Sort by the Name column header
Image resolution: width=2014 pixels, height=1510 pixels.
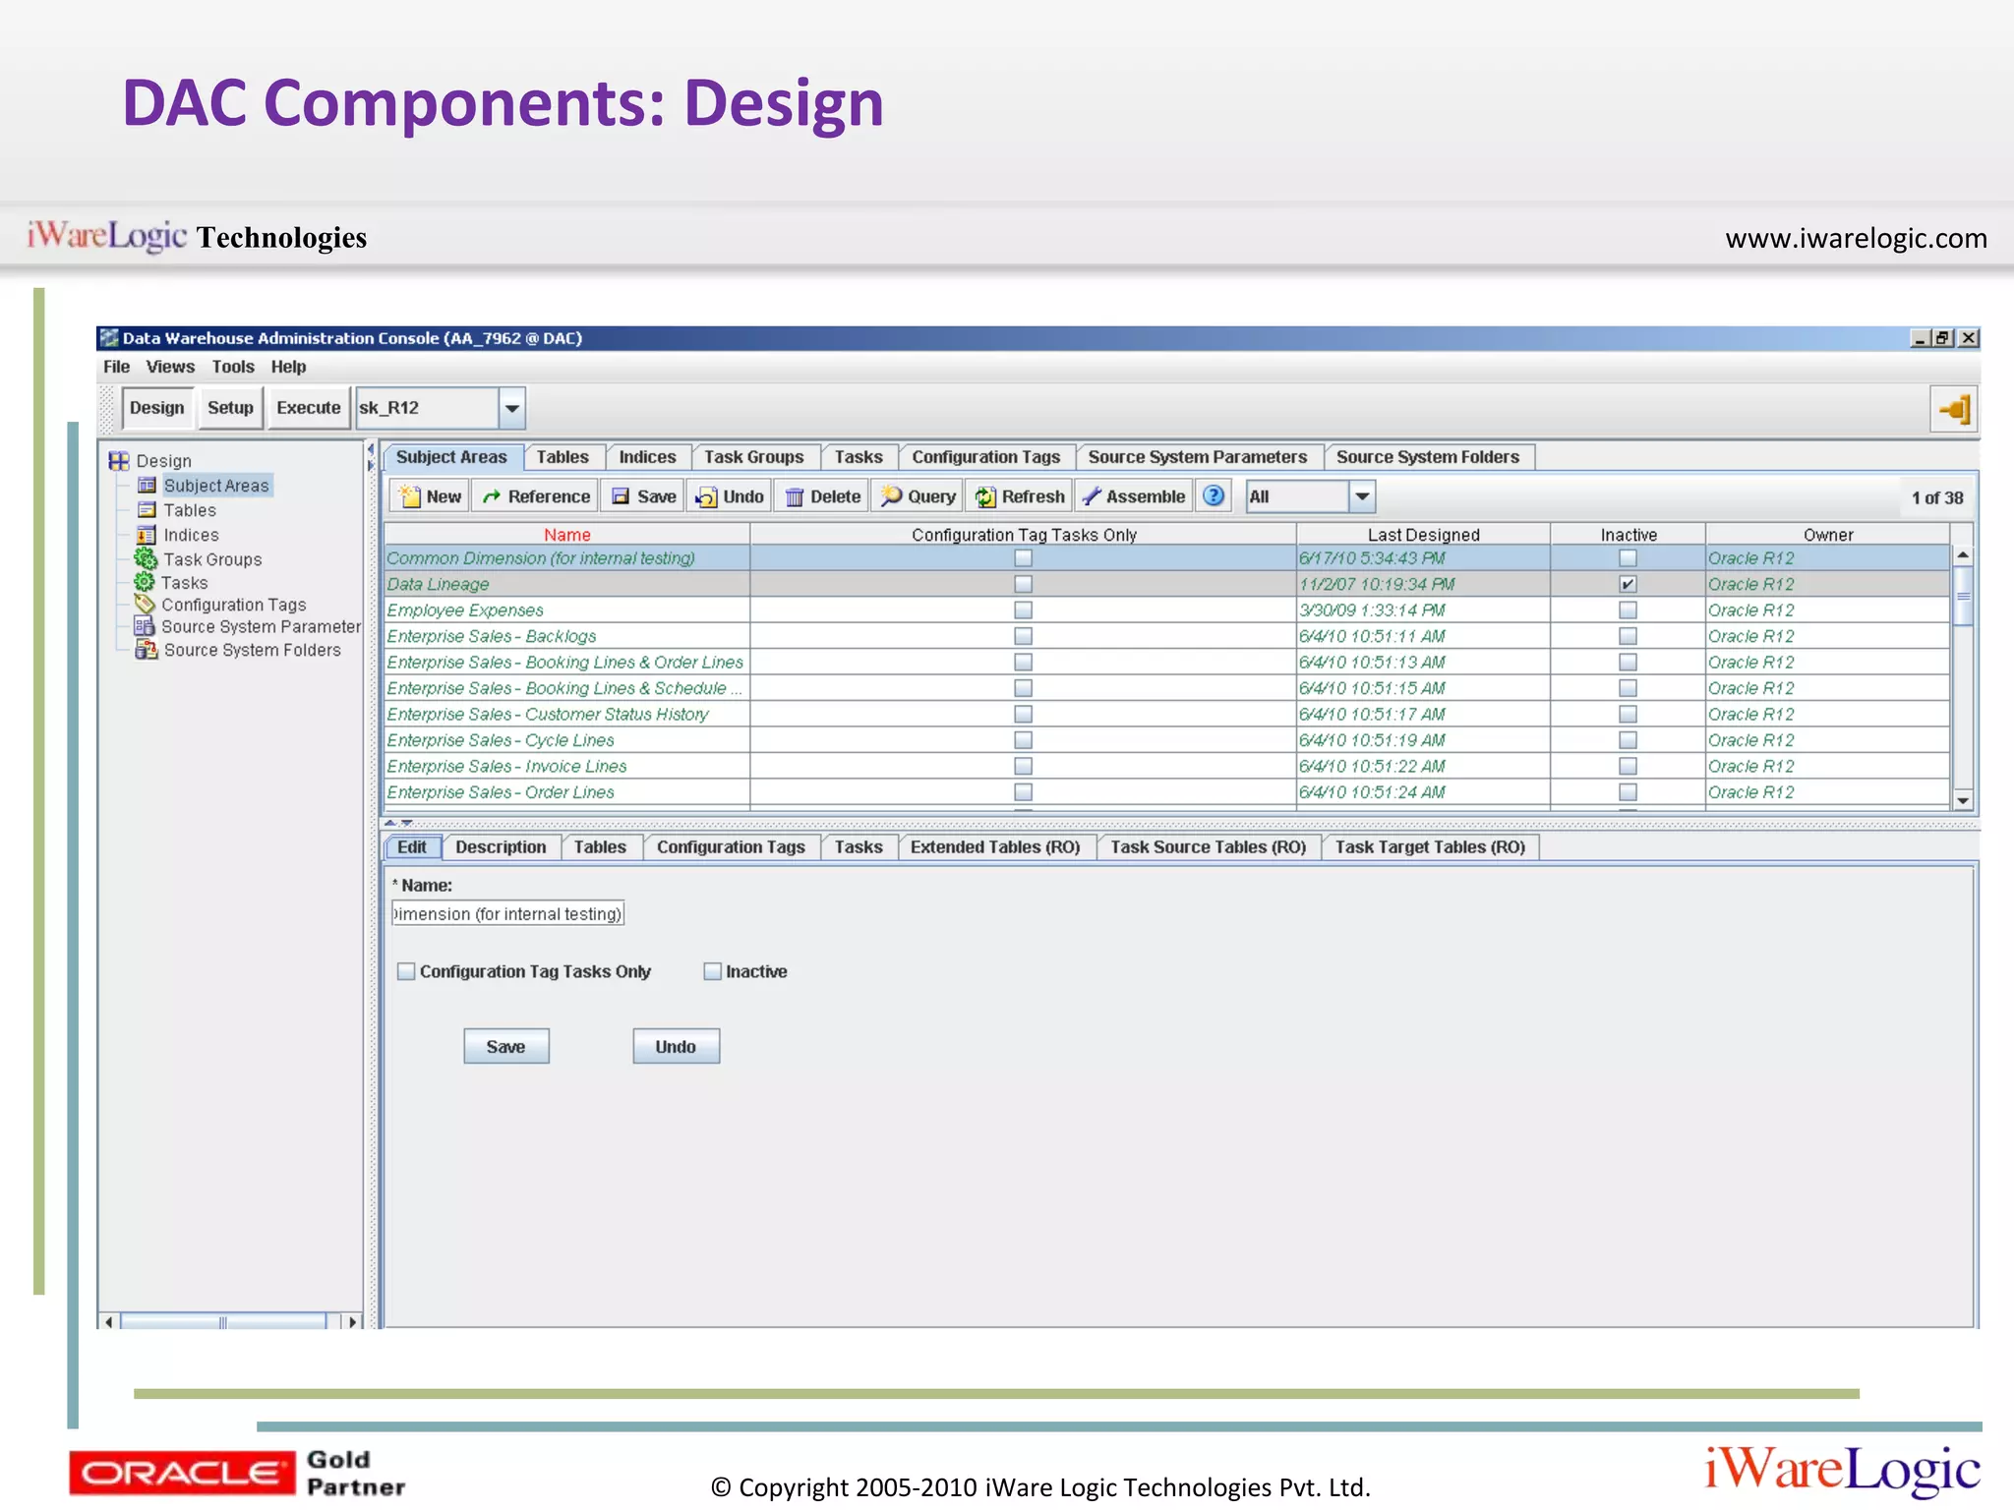[x=567, y=535]
